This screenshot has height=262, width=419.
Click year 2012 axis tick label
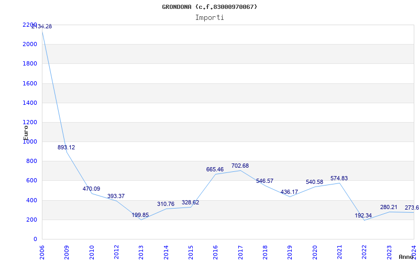[x=116, y=252]
